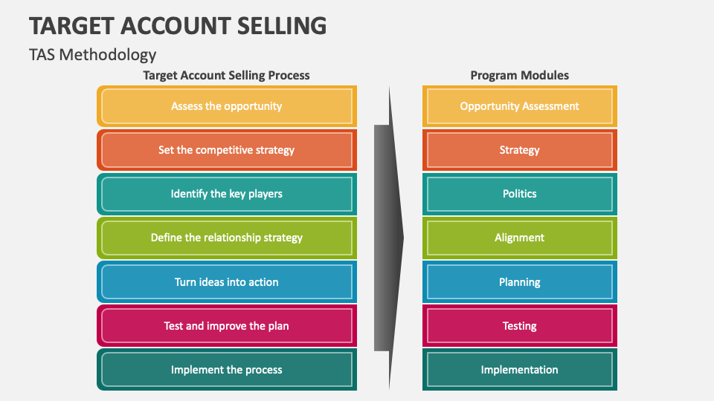Click 'Target Account Selling Process' heading

[x=226, y=75]
